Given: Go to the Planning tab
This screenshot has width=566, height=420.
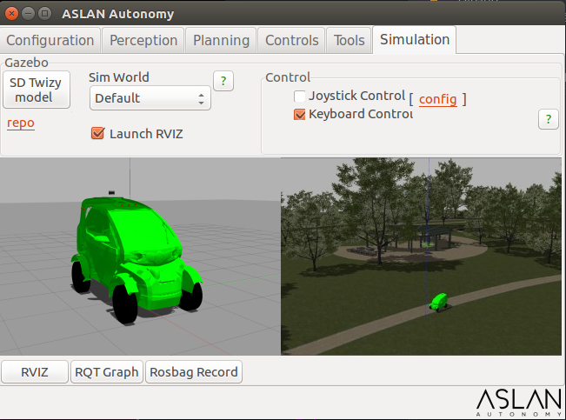Looking at the screenshot, I should [221, 41].
